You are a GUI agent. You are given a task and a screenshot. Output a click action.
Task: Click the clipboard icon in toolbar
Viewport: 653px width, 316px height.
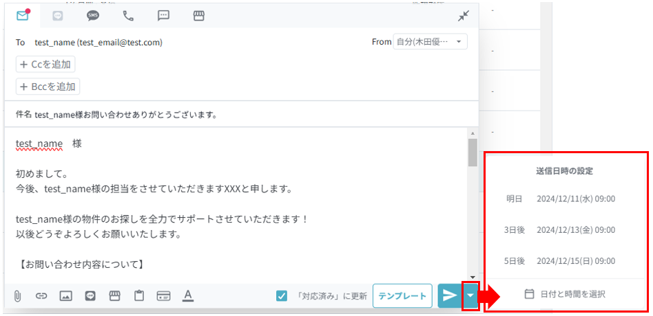[139, 295]
